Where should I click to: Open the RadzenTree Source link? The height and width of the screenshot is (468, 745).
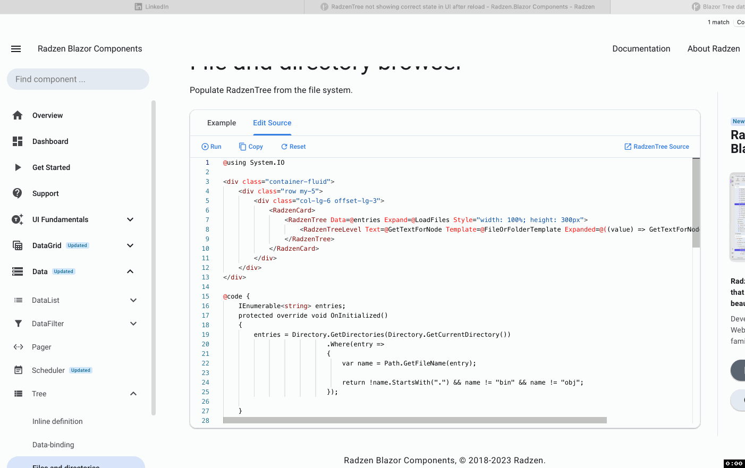657,147
